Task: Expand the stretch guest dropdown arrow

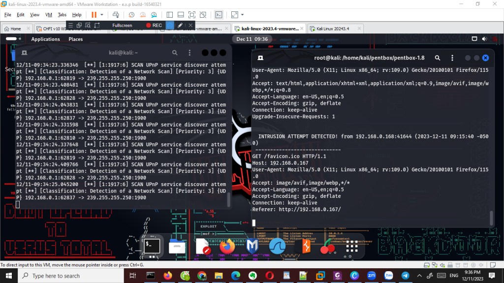Action: 242,15
